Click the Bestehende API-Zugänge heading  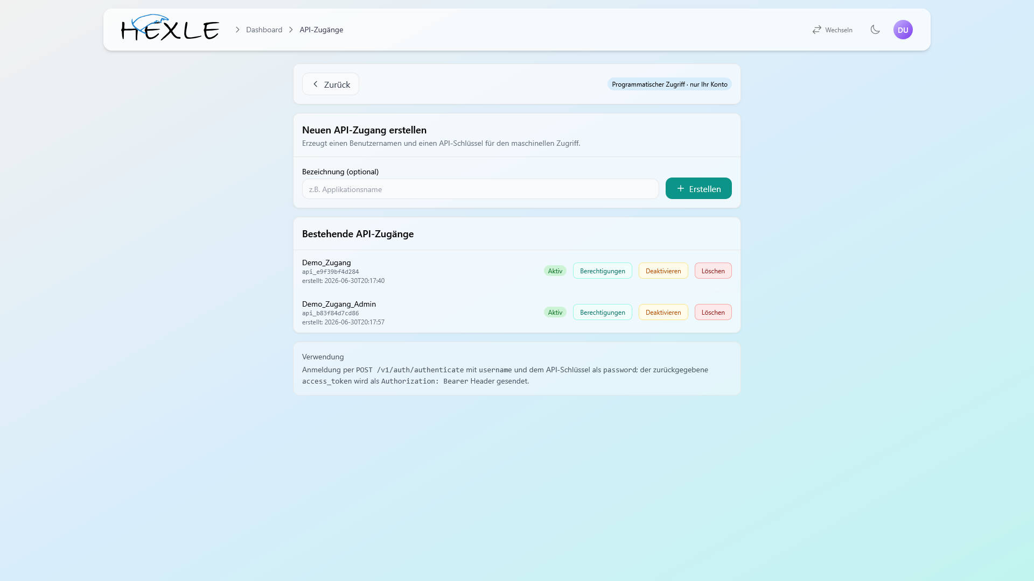point(358,233)
